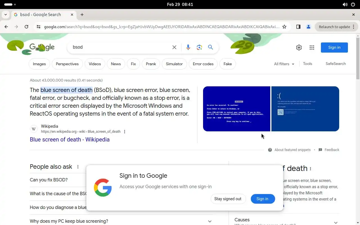360x225 pixels.
Task: Open SafeSearch settings
Action: pos(336,64)
